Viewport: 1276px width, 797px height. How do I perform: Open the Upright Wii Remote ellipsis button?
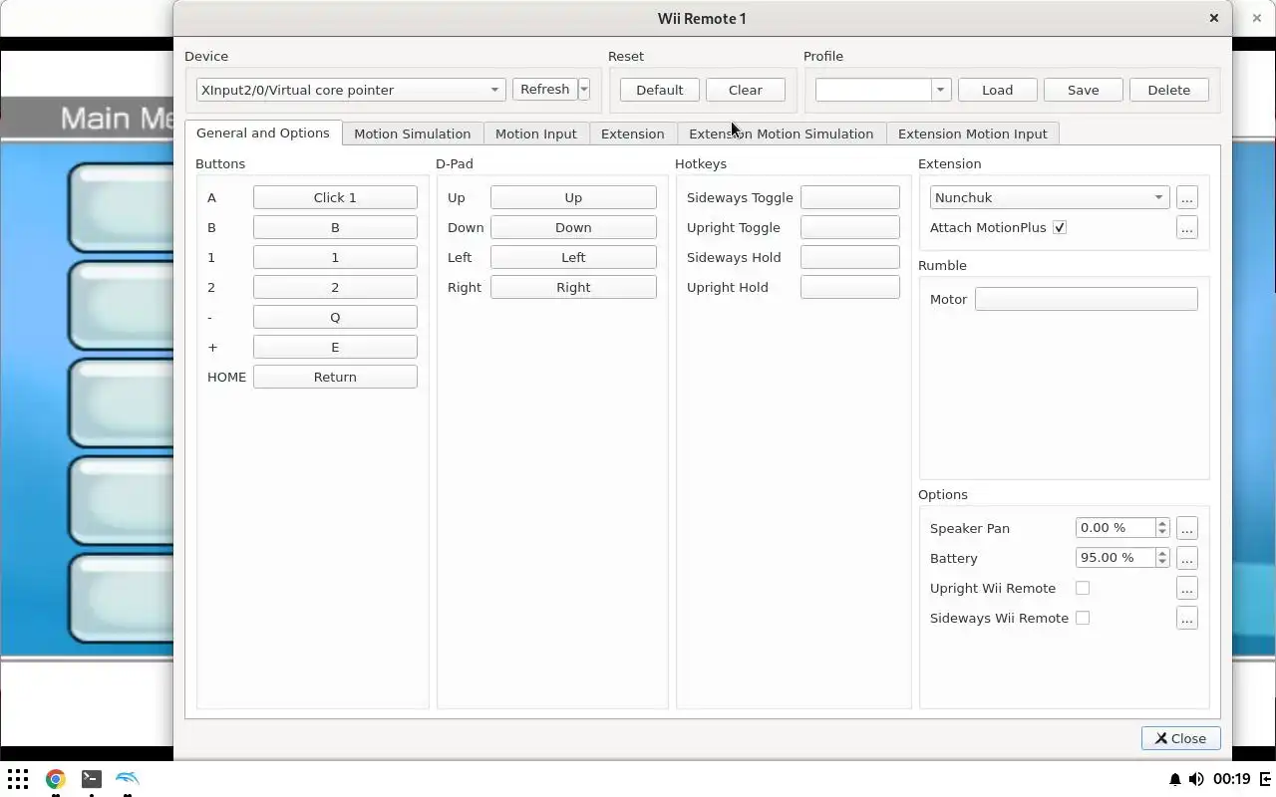pos(1186,588)
